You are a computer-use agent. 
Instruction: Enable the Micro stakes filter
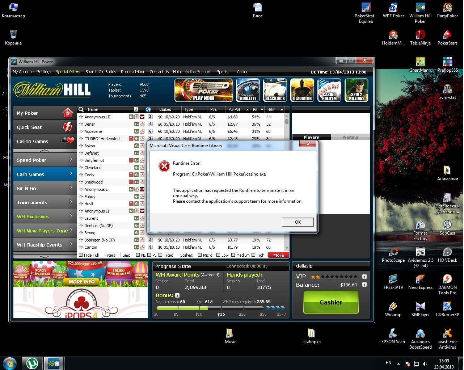(x=200, y=255)
